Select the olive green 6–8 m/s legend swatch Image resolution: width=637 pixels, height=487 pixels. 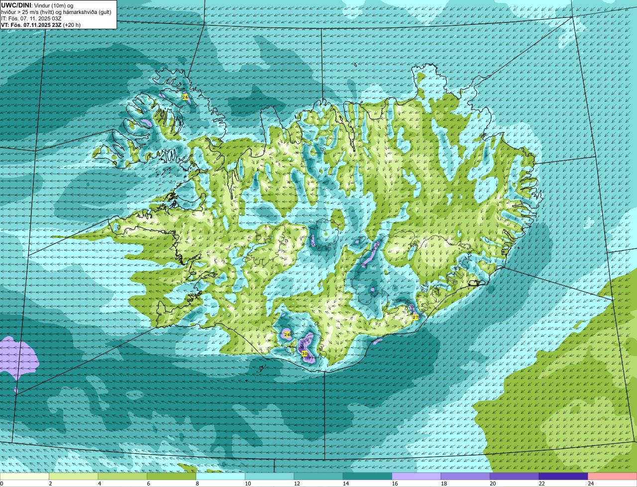pyautogui.click(x=172, y=476)
